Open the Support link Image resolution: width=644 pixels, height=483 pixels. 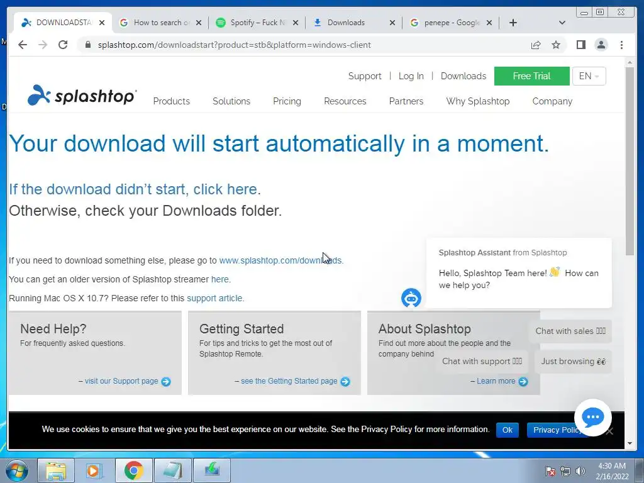click(x=365, y=76)
